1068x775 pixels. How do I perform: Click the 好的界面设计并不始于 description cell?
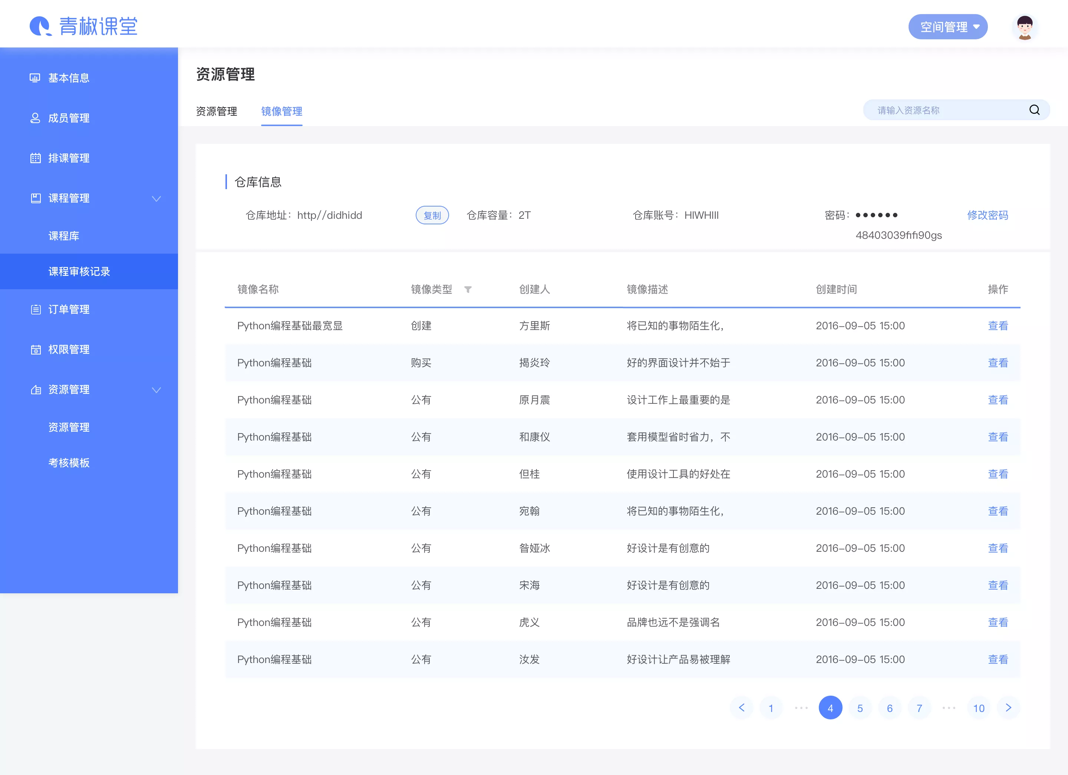[678, 363]
